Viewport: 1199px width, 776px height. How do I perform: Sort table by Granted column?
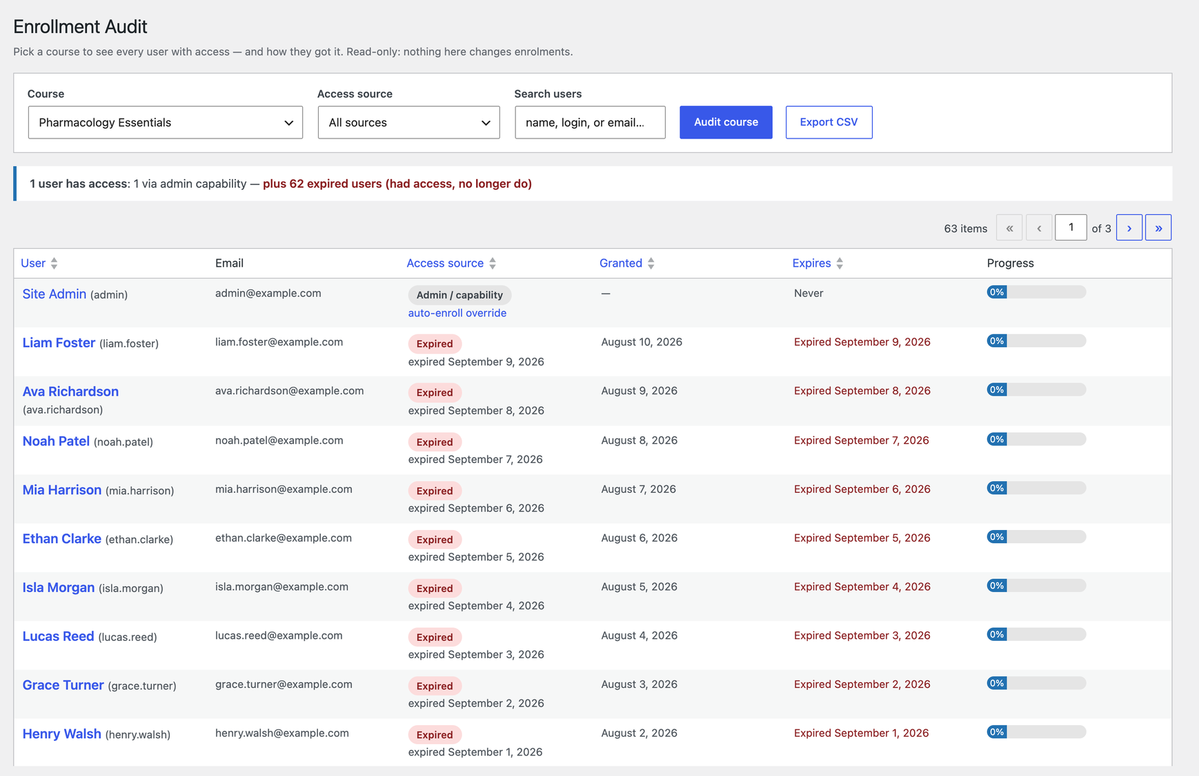[x=621, y=263]
